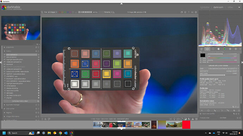
Task: Open the global preferences gear icon
Action: coord(196,12)
